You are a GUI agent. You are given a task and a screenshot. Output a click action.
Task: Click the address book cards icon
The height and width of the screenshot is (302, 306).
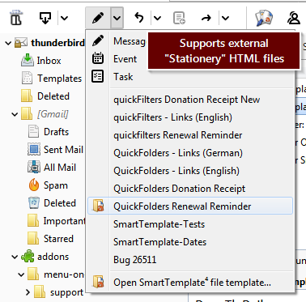[x=264, y=18]
